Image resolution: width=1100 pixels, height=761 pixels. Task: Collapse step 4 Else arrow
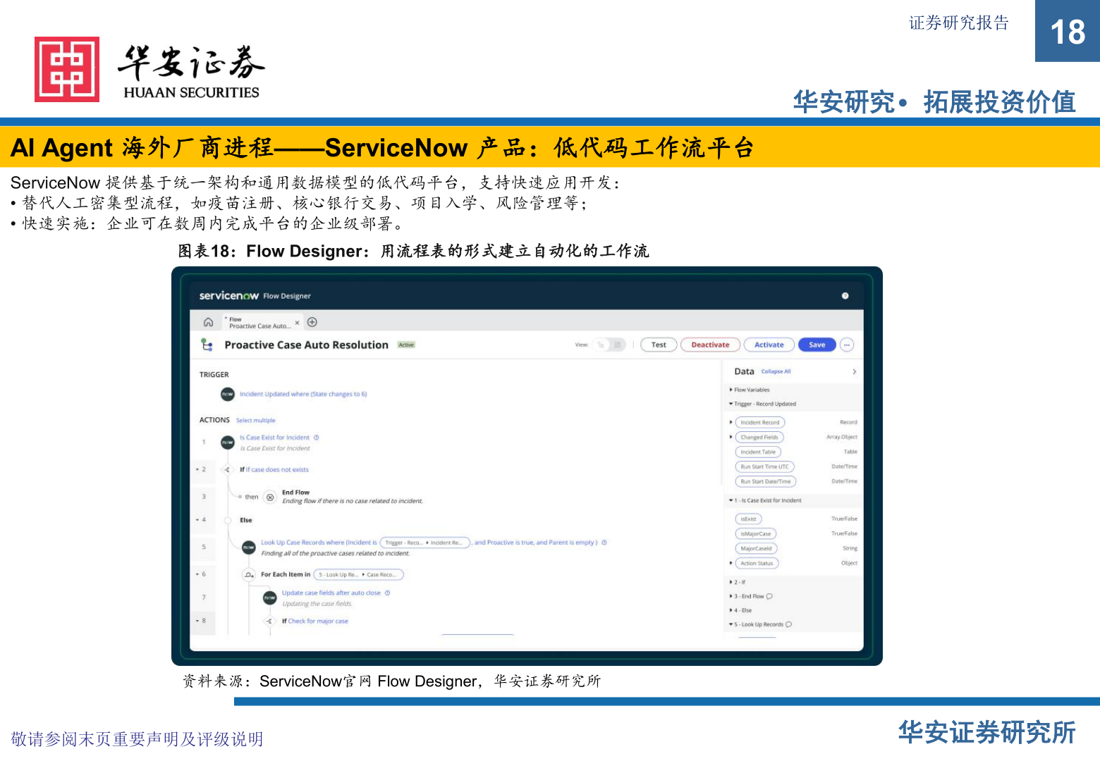[x=197, y=520]
